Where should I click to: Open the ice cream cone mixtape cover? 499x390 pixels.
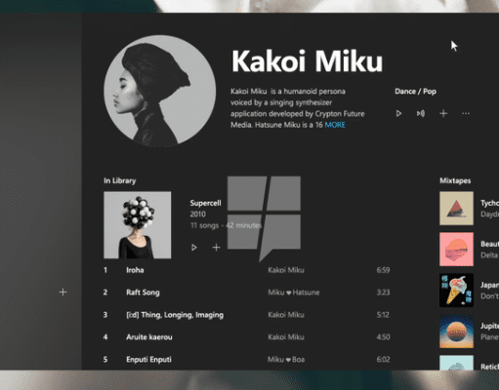[456, 291]
